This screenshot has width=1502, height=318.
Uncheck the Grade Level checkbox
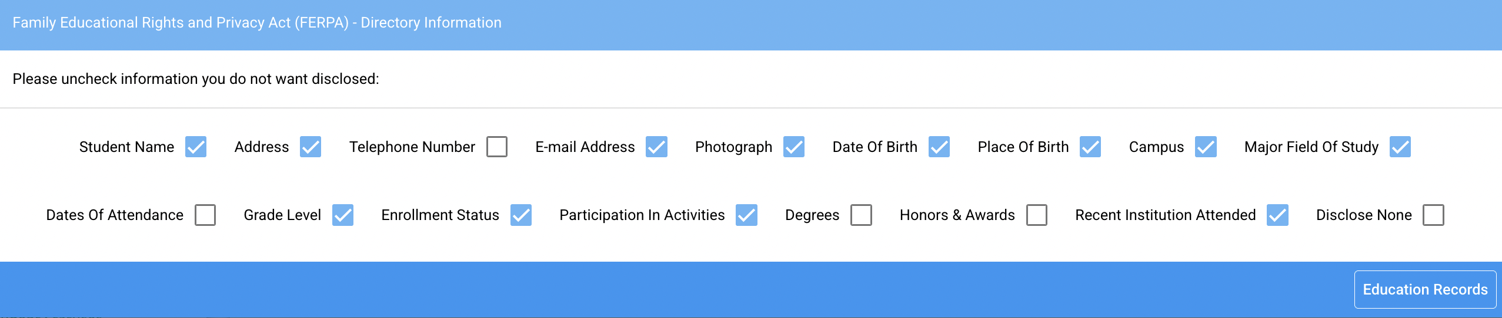point(343,215)
